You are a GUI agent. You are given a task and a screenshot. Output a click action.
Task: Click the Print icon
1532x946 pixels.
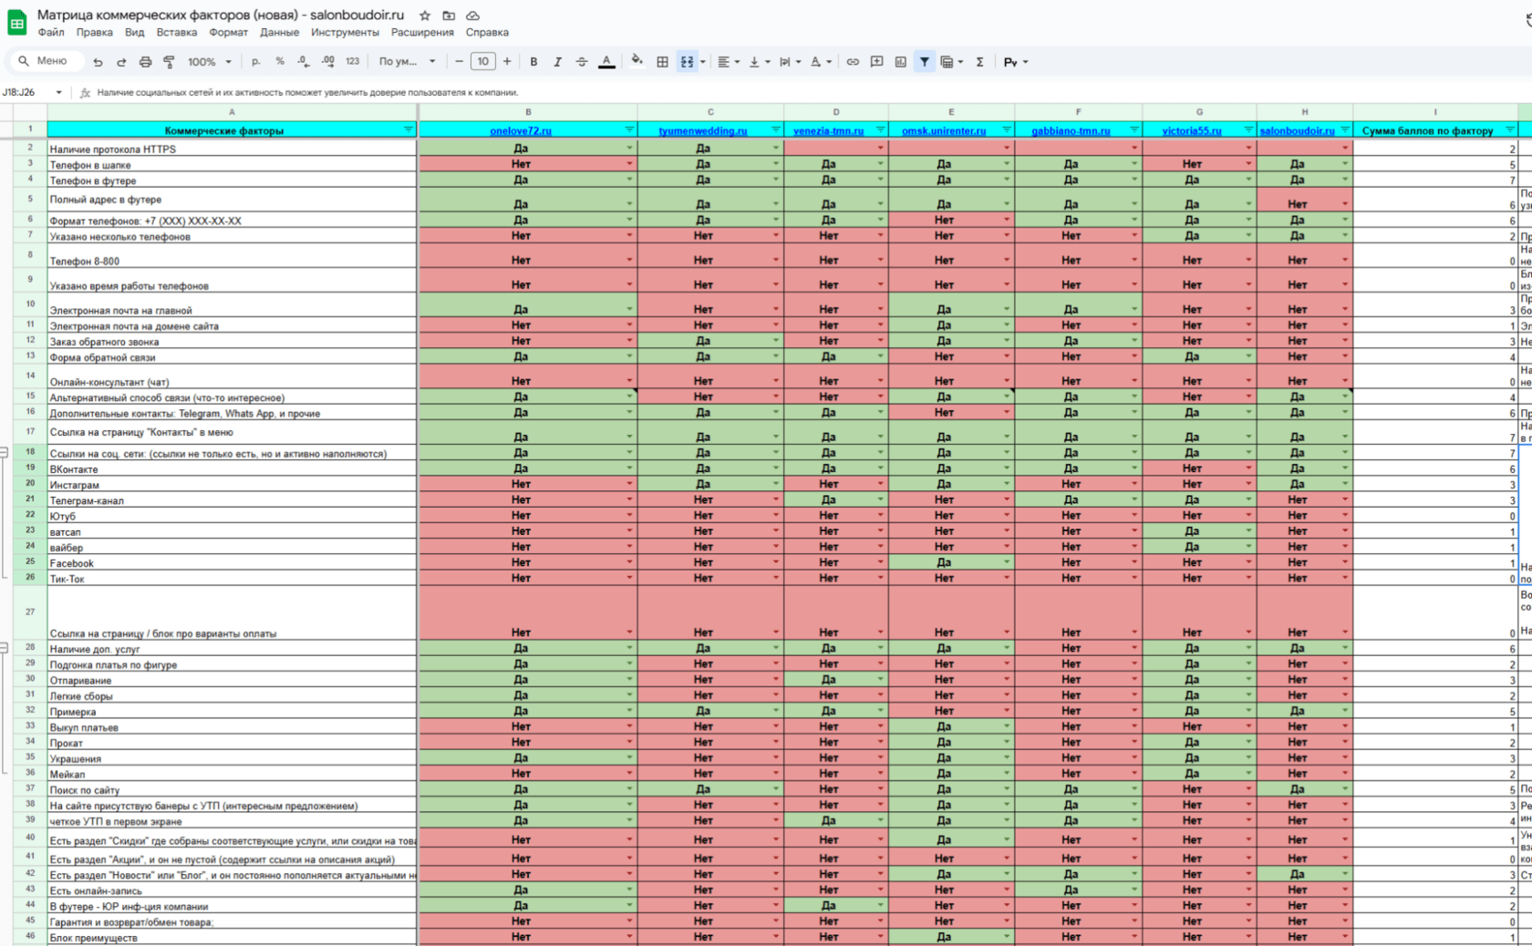(145, 62)
